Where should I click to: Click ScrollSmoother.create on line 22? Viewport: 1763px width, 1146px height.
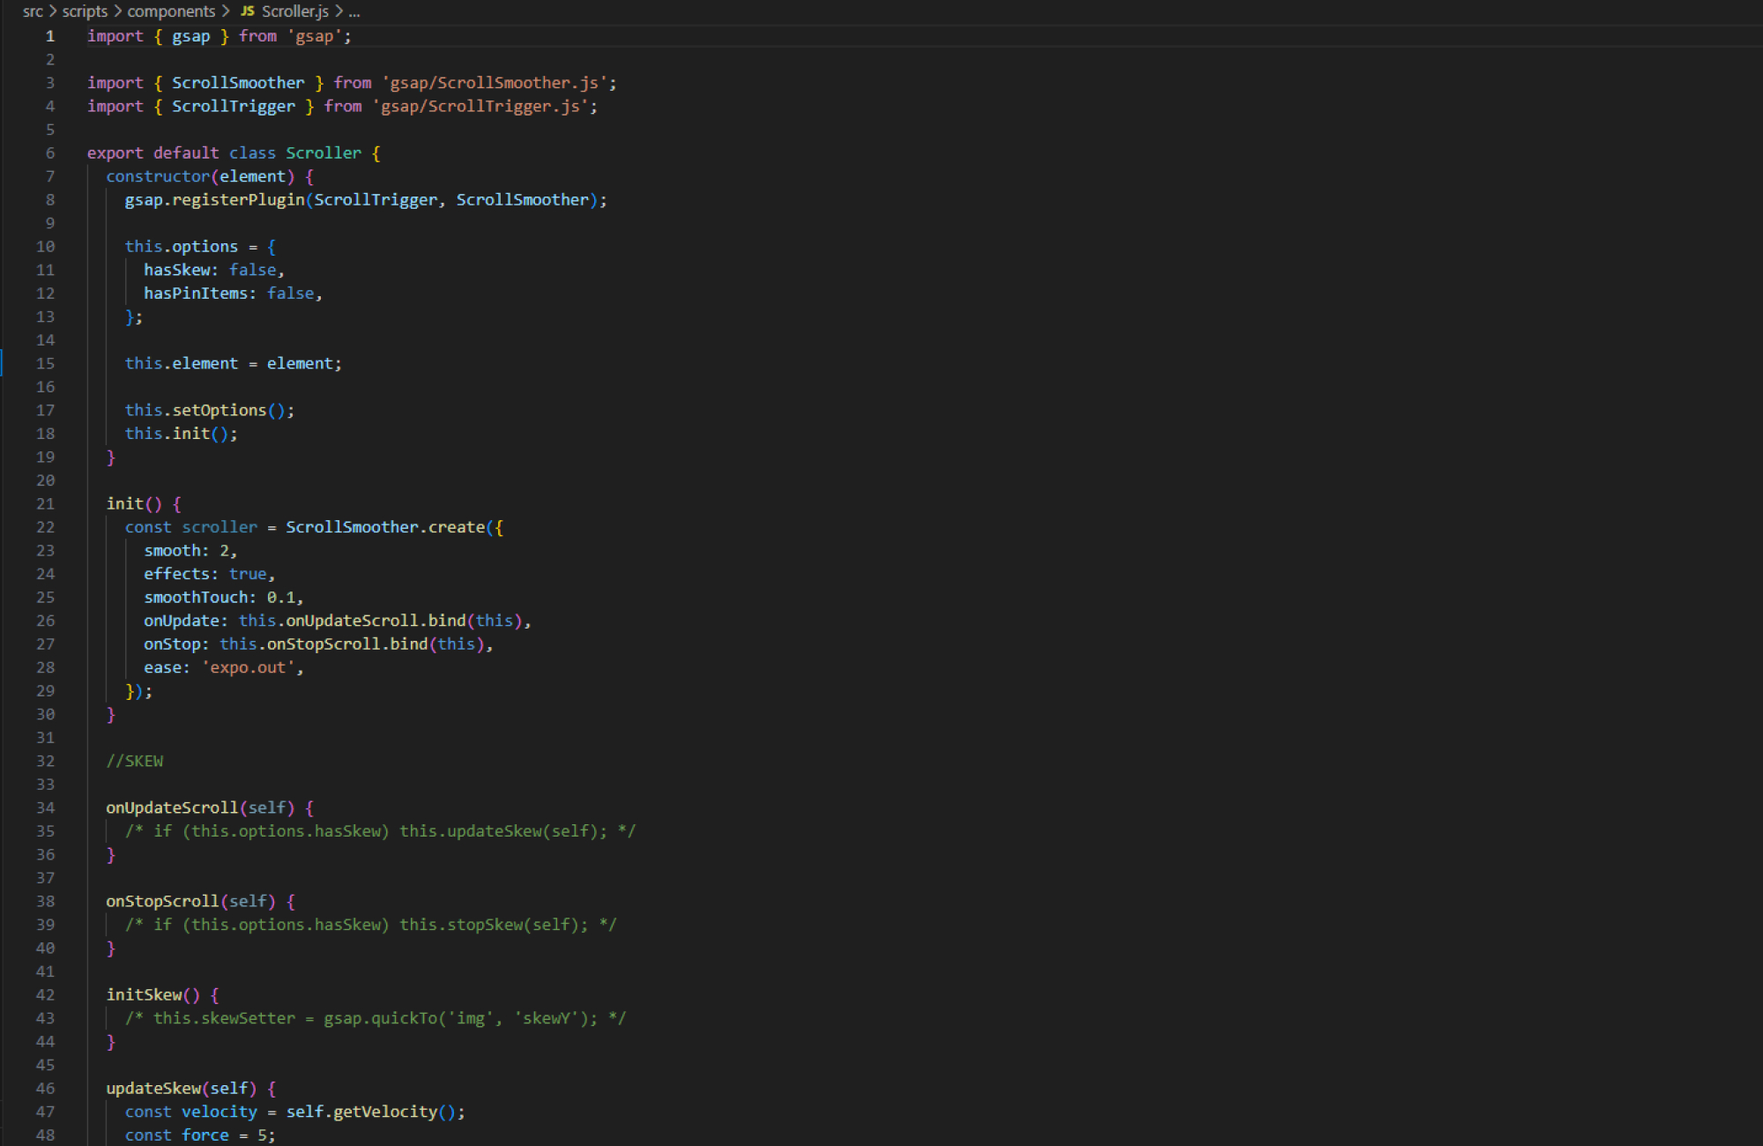pos(384,527)
